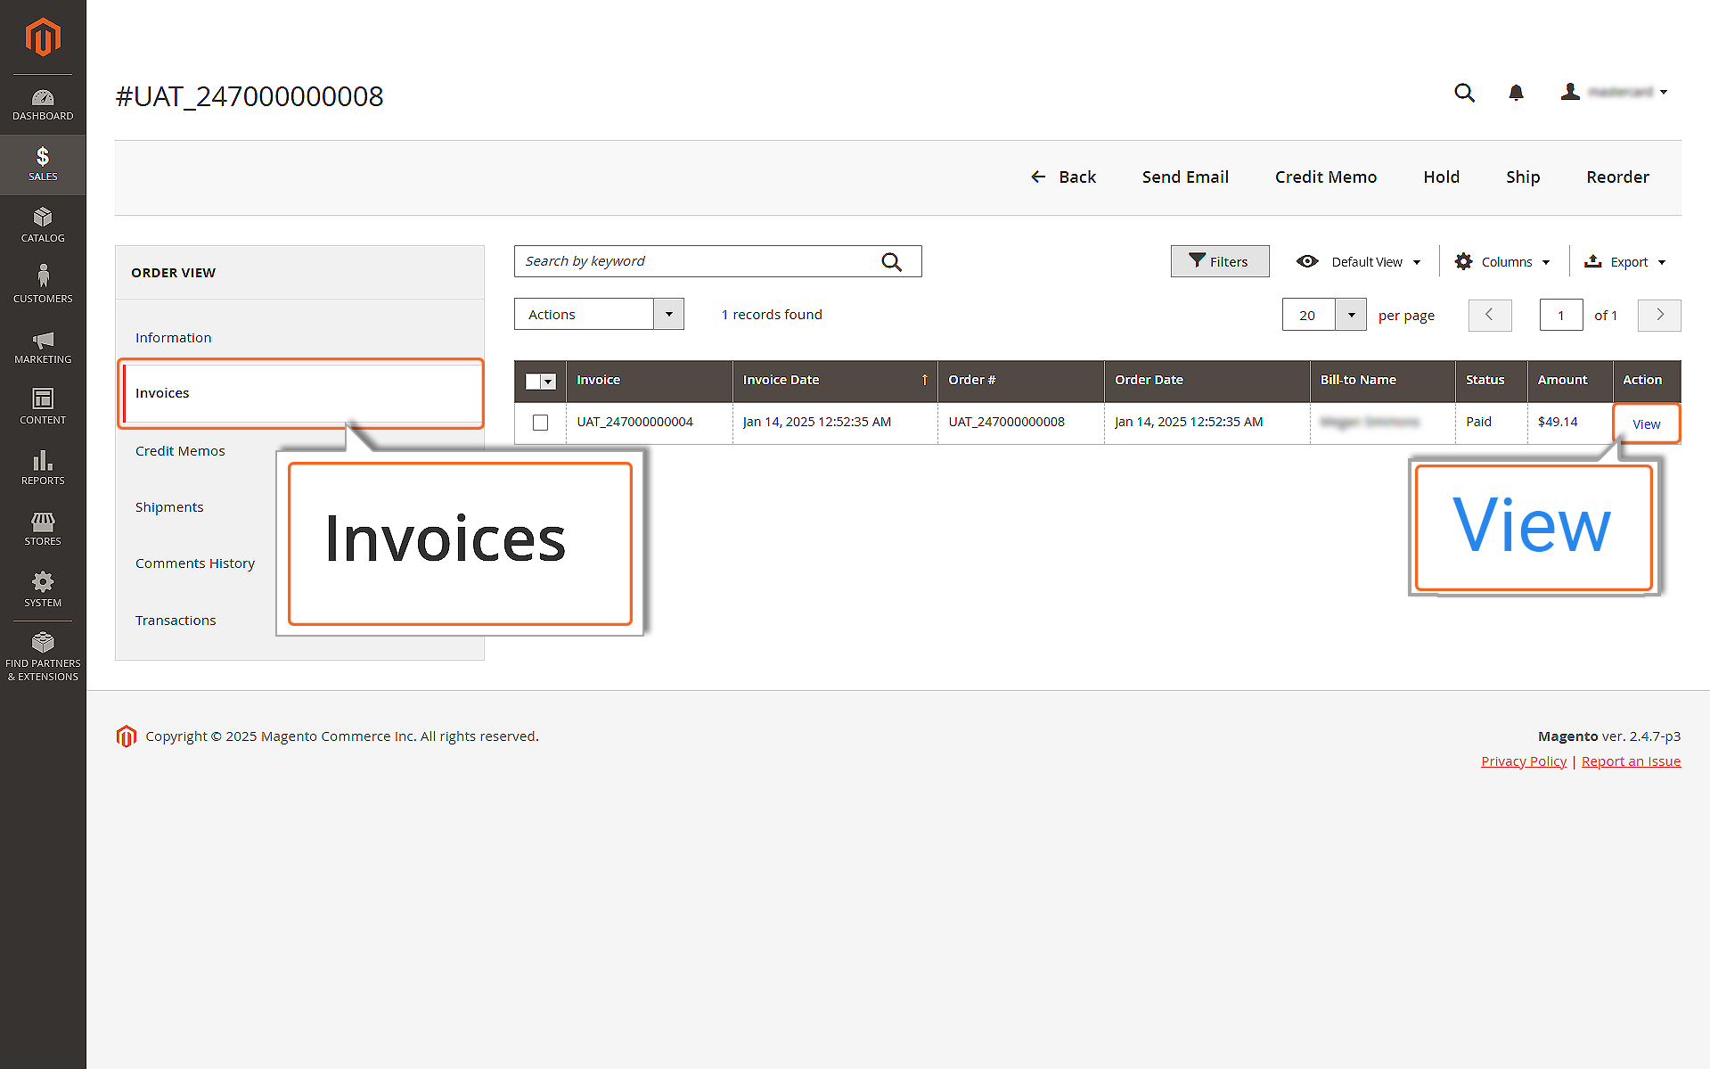Open the Catalog sidebar menu
Viewport: 1710px width, 1069px height.
coord(43,226)
